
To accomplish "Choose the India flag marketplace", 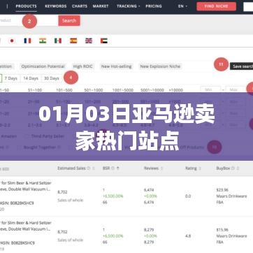I will click(43, 41).
